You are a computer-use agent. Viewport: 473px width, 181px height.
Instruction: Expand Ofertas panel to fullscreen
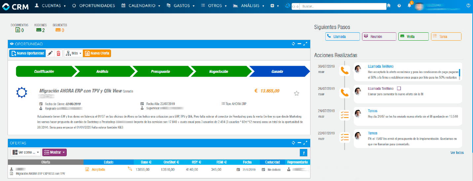point(305,143)
